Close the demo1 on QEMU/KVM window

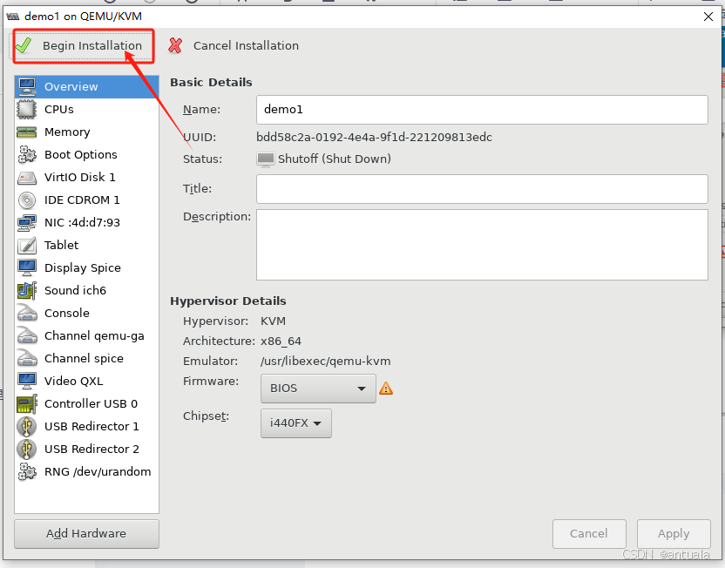tap(708, 17)
